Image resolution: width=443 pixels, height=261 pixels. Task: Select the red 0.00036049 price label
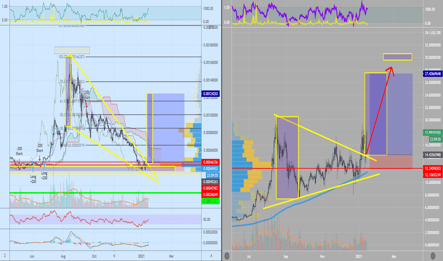pyautogui.click(x=211, y=195)
